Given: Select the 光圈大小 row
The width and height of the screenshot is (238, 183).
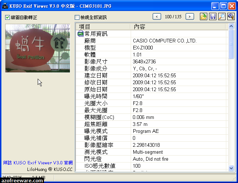Looking at the screenshot, I should [x=152, y=103].
